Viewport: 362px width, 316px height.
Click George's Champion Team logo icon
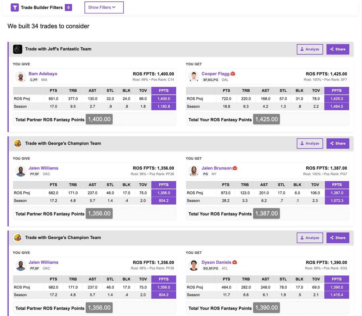18,143
